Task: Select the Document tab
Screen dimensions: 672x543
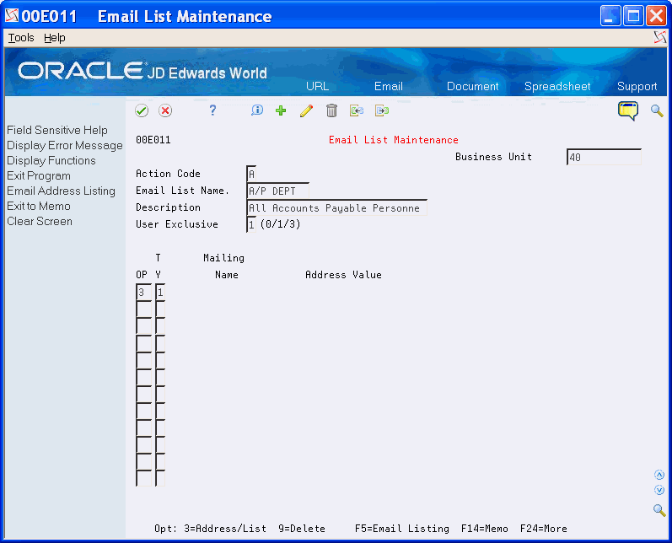Action: pos(473,86)
